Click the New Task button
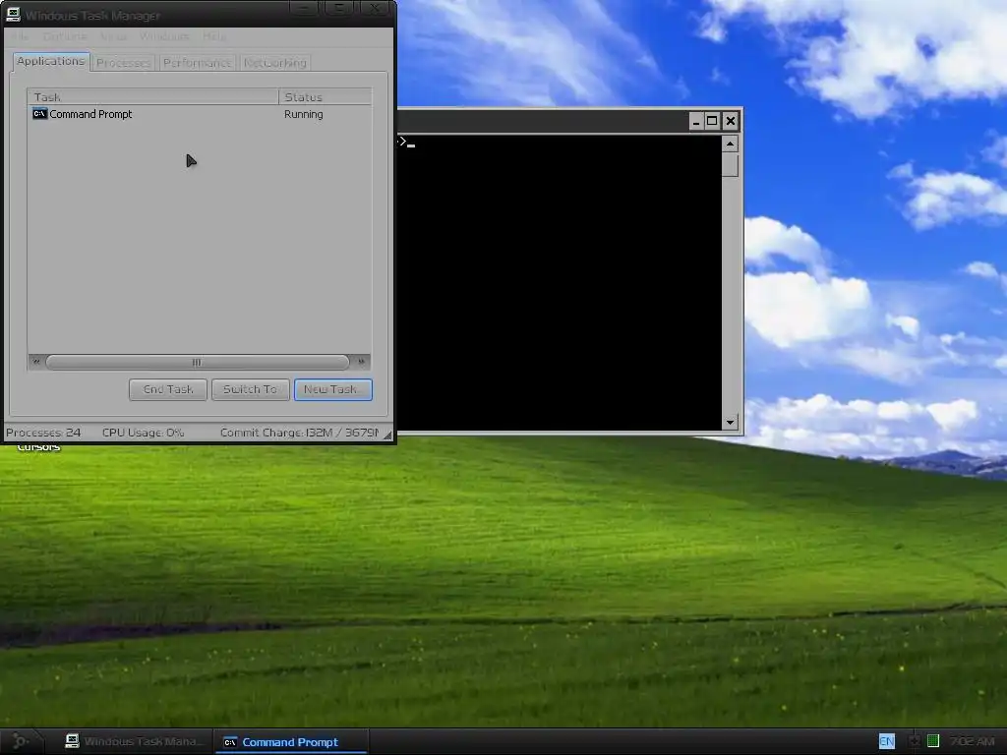 (332, 389)
